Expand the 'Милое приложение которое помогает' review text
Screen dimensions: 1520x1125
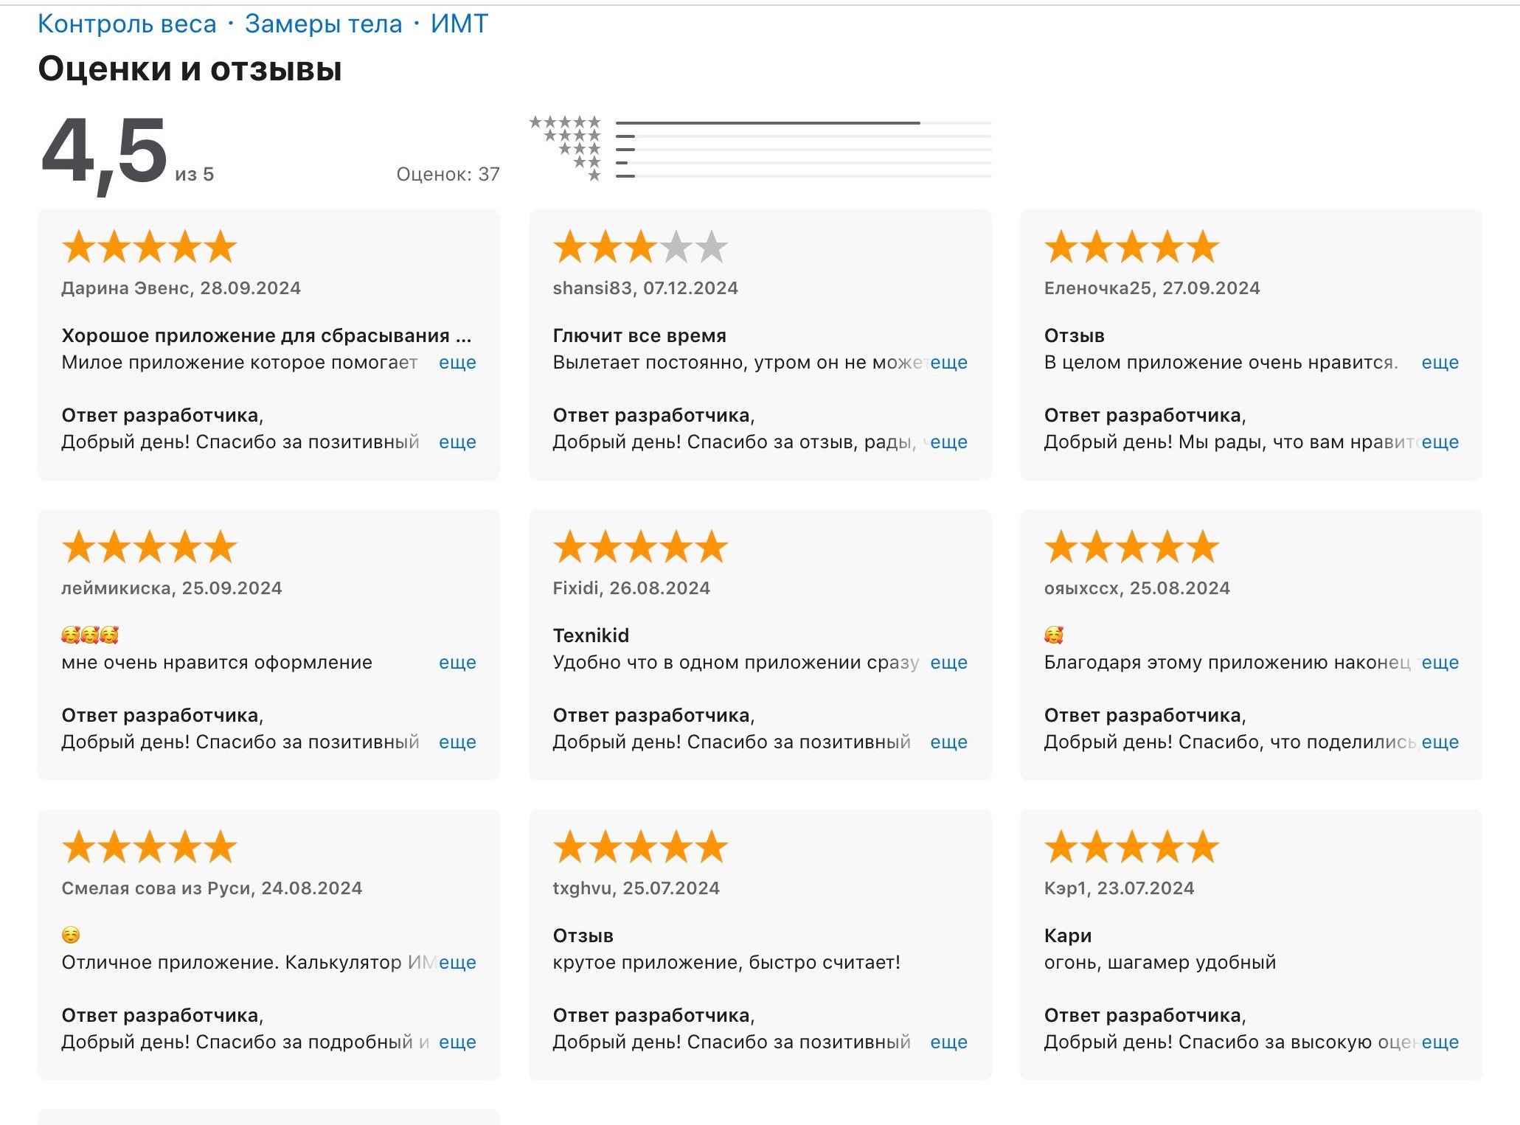[x=457, y=363]
